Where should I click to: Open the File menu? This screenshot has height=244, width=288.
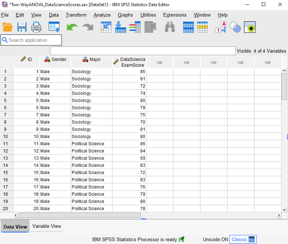coord(5,15)
